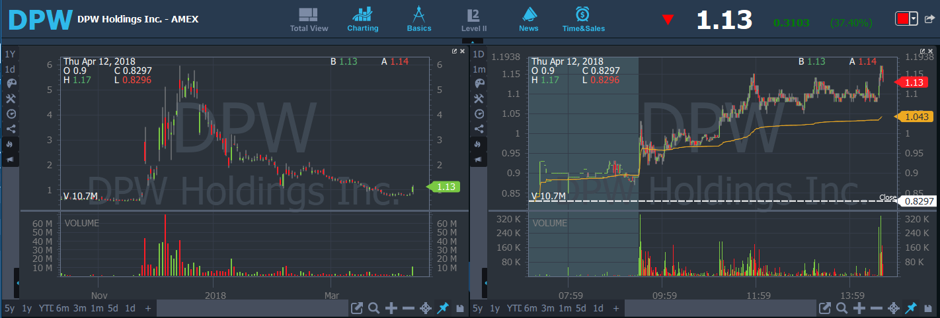Change the 1Y range on left chart
Screen dimensions: 940x318
coord(11,54)
